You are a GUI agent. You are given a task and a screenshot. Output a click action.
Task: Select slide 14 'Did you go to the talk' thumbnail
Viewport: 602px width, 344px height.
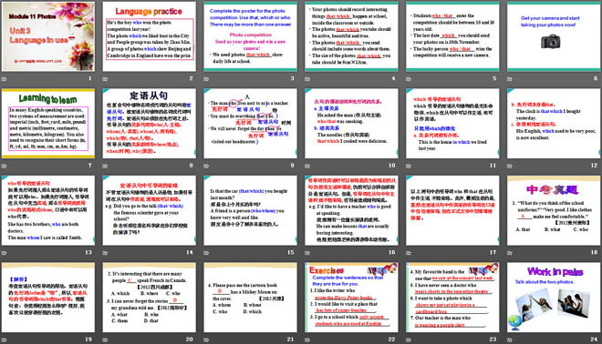coord(149,210)
